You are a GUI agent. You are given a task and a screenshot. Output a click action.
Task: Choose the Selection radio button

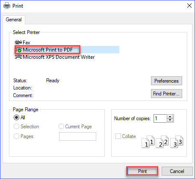(x=16, y=127)
